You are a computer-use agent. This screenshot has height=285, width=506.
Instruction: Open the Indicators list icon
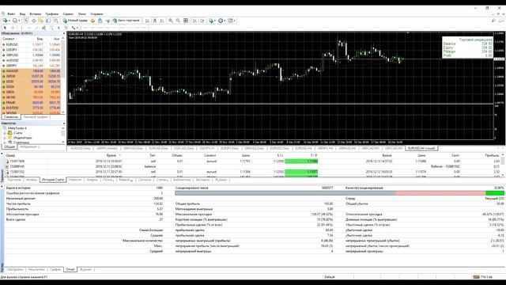pos(212,21)
